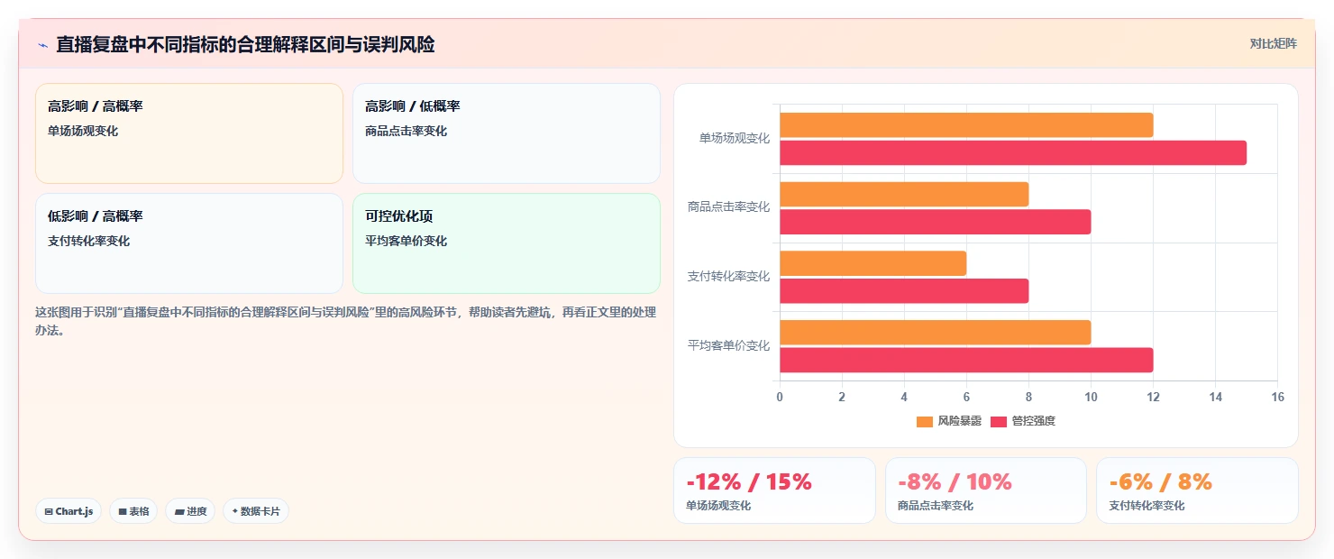The image size is (1334, 559).
Task: Click the orange bar for 商品点击率变化
Action: (x=904, y=195)
